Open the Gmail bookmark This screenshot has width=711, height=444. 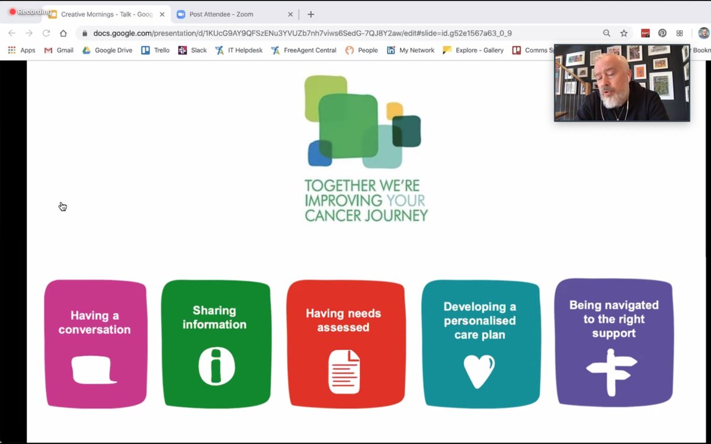[58, 50]
